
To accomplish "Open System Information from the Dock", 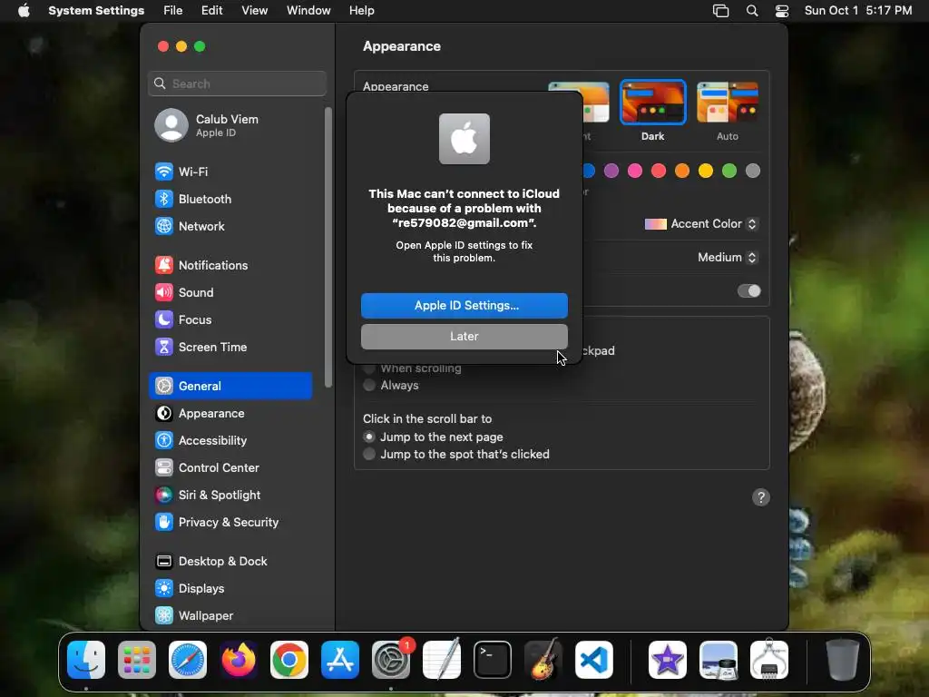I will tap(769, 660).
